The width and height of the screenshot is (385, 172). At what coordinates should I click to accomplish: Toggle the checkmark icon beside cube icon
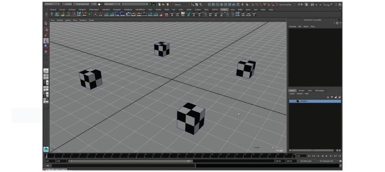pos(102,4)
